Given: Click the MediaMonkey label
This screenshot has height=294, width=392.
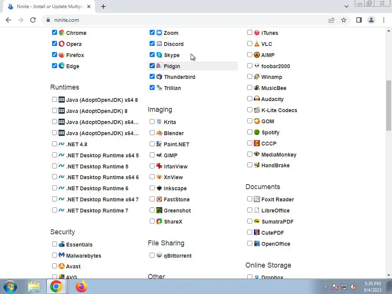Looking at the screenshot, I should [x=279, y=155].
